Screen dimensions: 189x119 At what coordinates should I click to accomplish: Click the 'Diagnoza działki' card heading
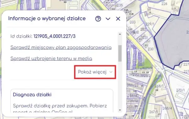tap(32, 95)
